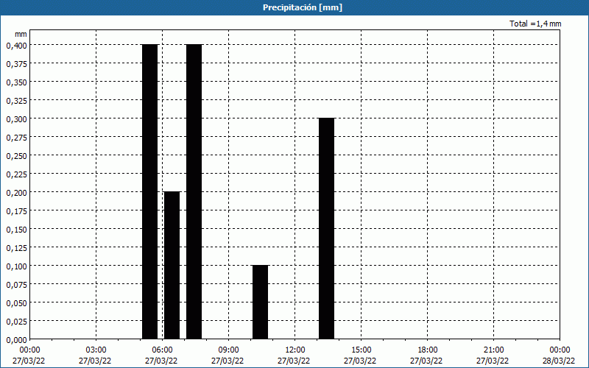Click the 0,225 y-axis label
589x368 pixels.
(x=16, y=174)
